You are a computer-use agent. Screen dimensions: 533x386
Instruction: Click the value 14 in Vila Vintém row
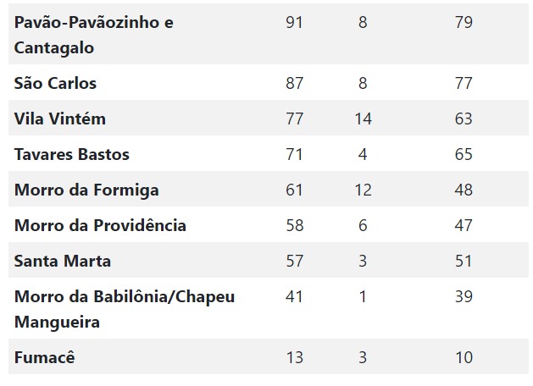tap(363, 119)
